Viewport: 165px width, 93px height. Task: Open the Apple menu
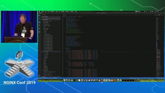click(x=39, y=11)
